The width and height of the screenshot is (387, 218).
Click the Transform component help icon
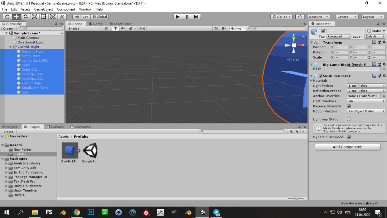(x=374, y=43)
